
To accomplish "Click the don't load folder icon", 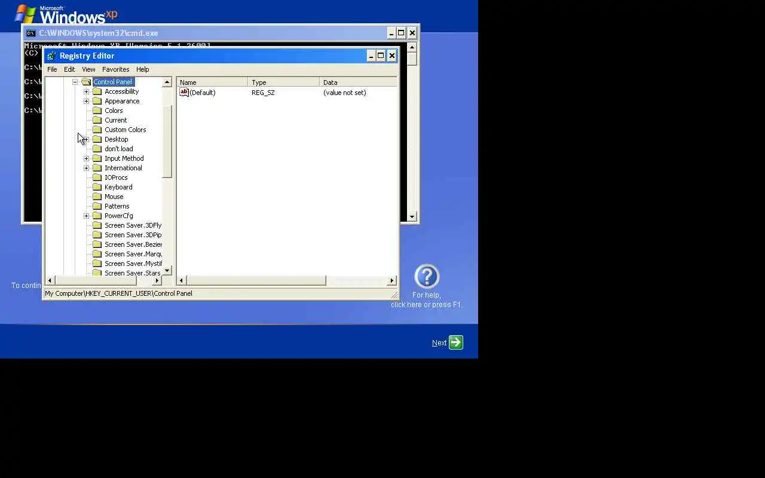I will click(x=97, y=149).
